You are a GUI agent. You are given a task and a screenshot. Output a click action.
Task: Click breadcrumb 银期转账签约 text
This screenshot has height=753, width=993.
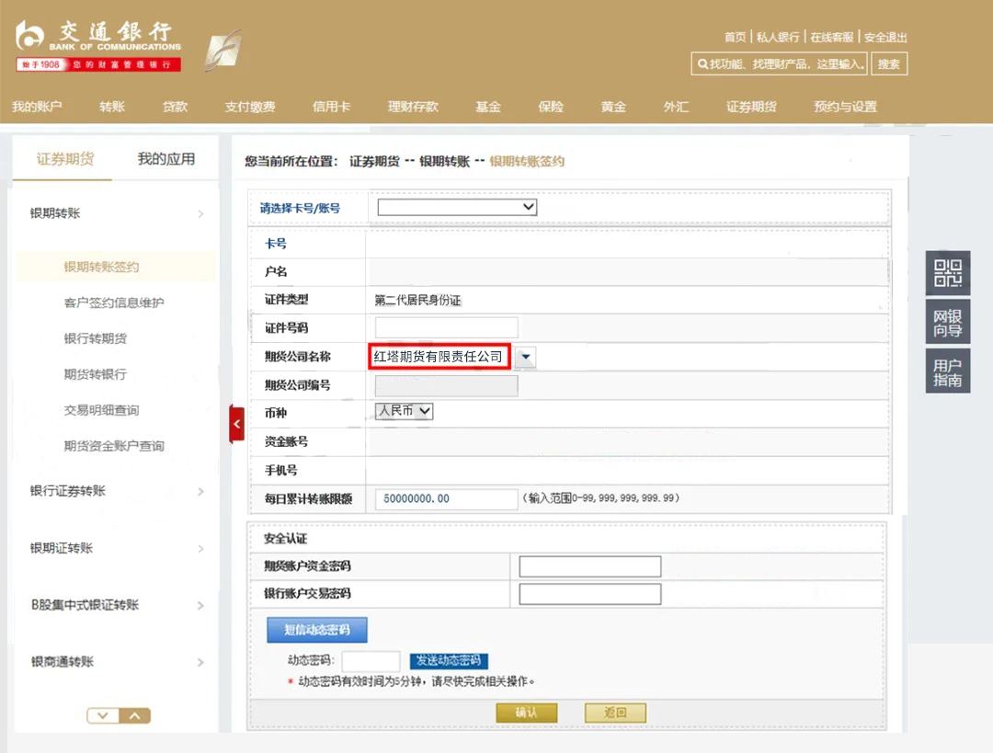[526, 162]
